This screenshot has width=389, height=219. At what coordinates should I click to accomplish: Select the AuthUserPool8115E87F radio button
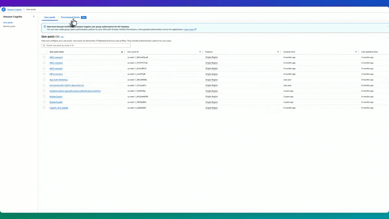[x=44, y=85]
